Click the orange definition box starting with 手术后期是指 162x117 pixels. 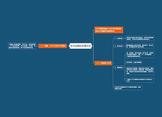[109, 30]
